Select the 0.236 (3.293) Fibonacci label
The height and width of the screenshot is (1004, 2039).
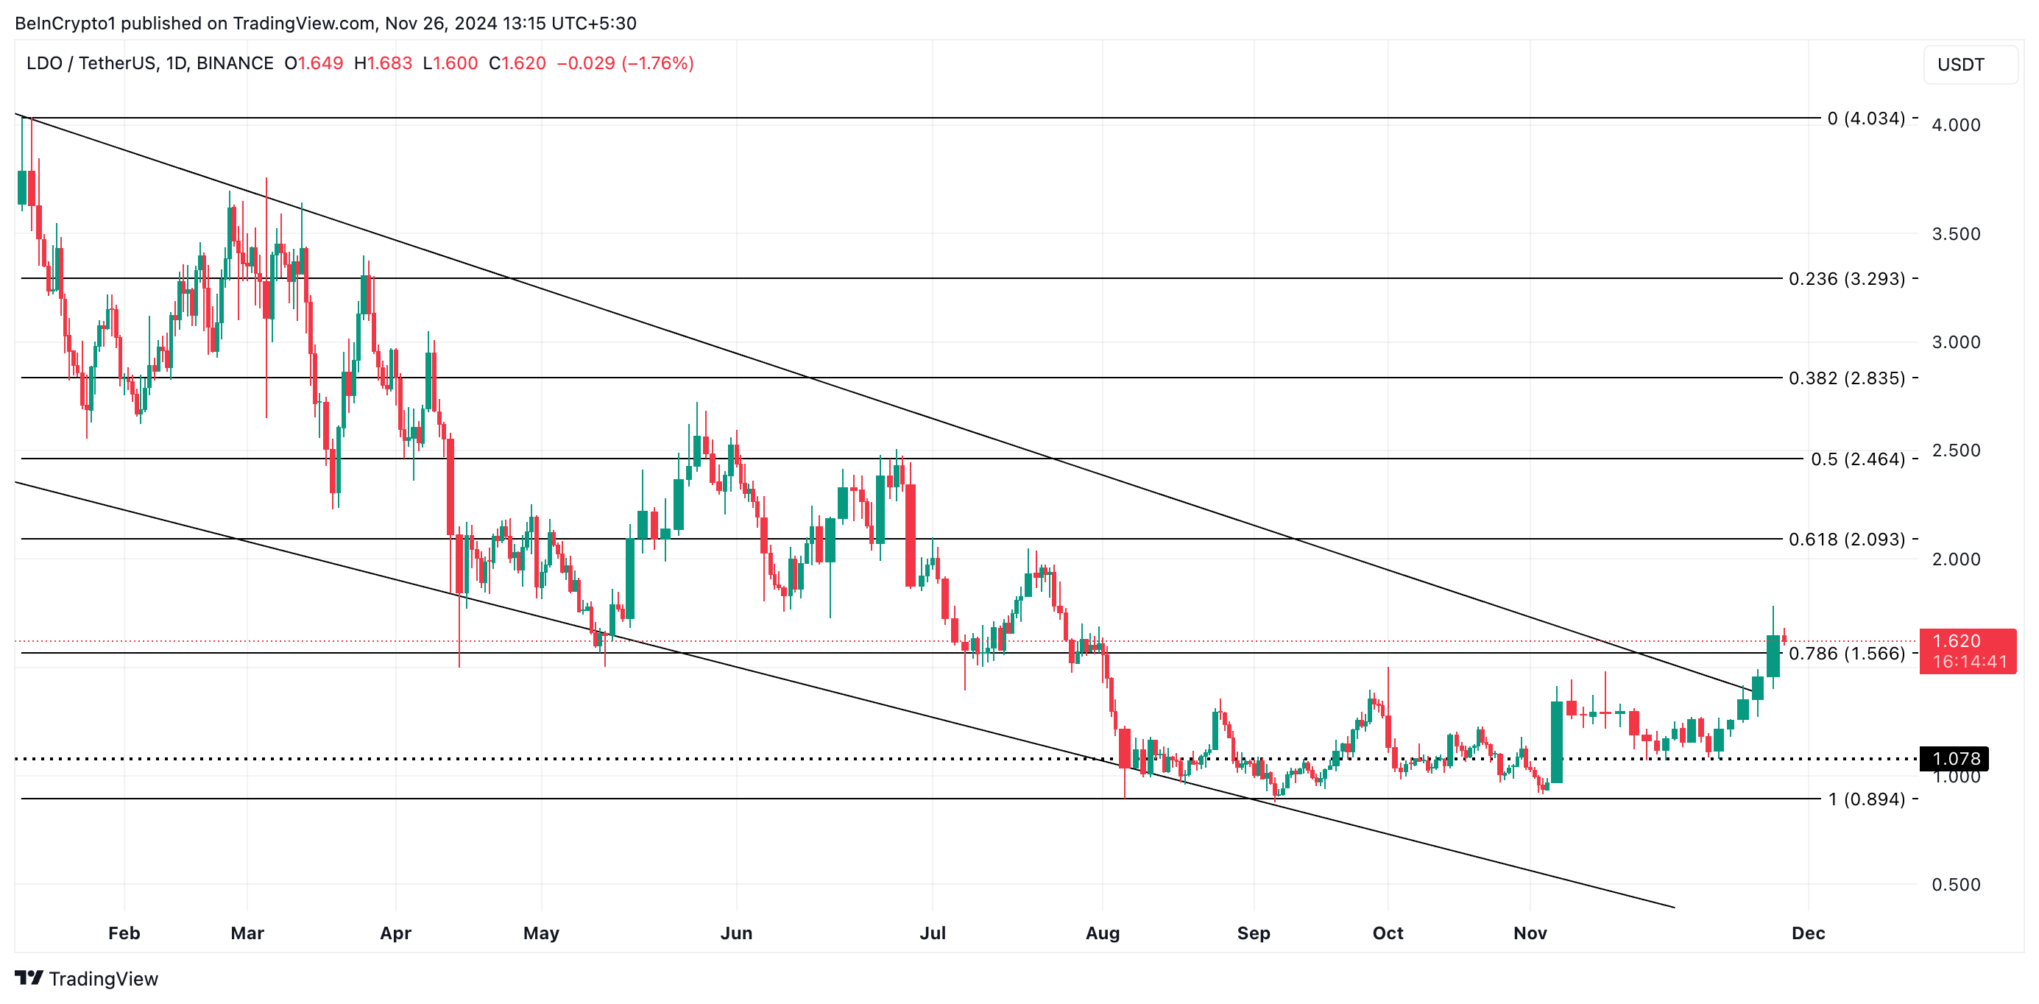pos(1846,279)
